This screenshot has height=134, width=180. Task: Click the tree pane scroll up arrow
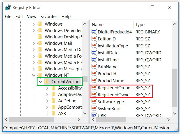pos(85,24)
